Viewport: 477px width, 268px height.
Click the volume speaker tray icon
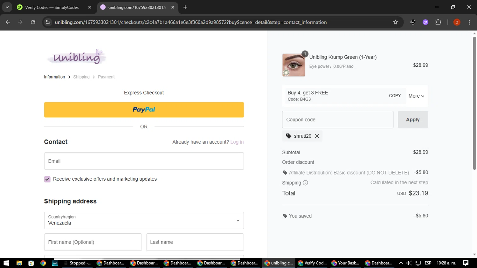point(409,263)
